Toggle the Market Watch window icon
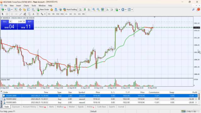This screenshot has height=113, width=201. pos(16,9)
